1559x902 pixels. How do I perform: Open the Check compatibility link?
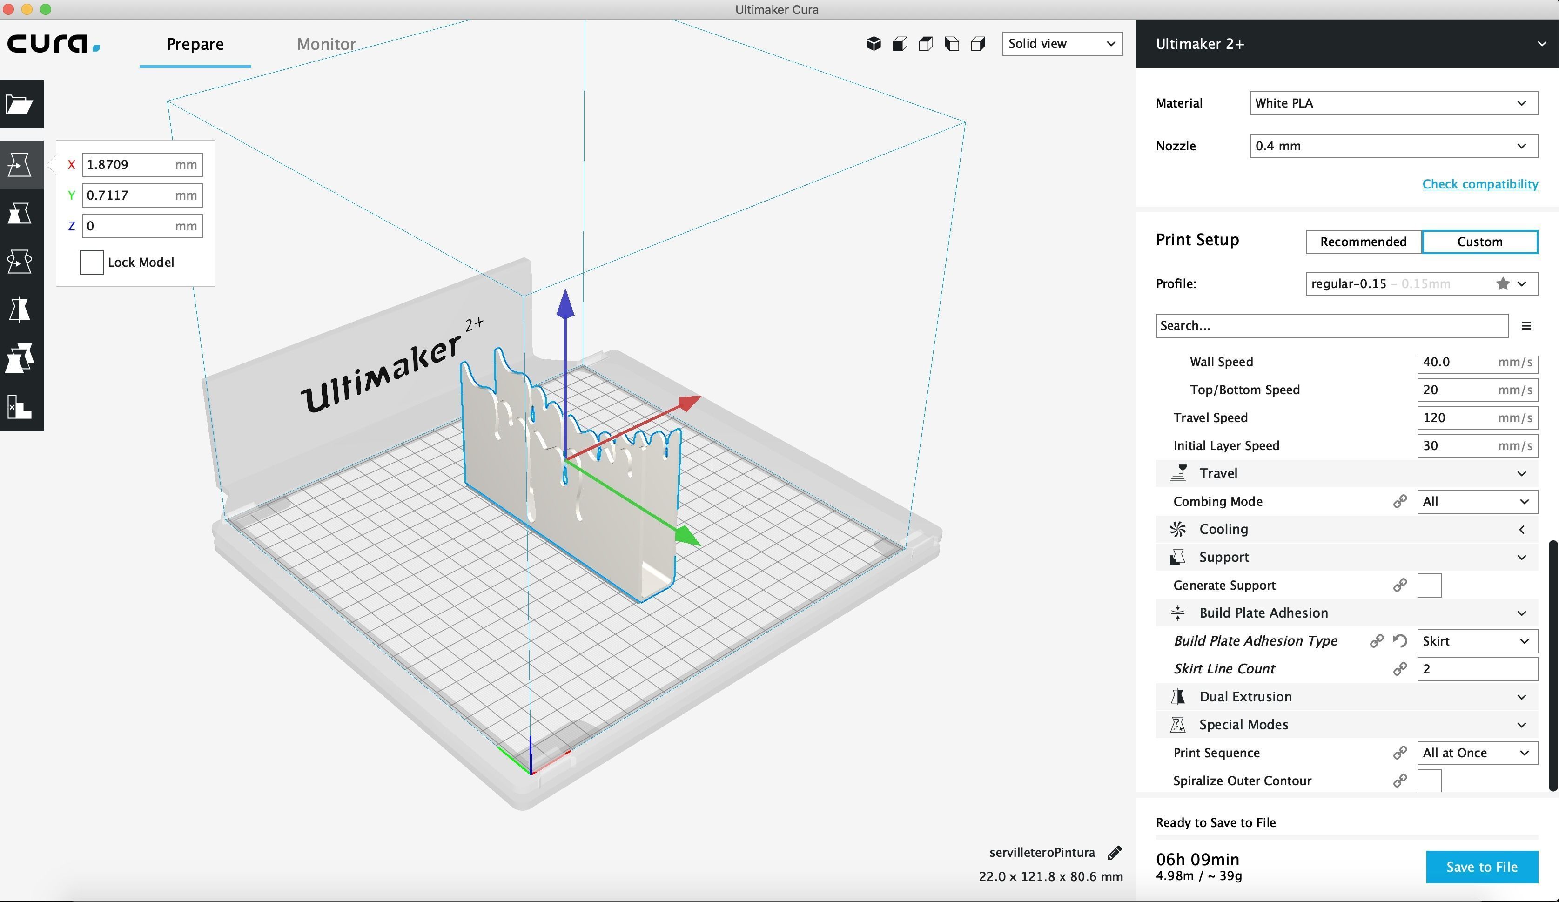[x=1480, y=184]
